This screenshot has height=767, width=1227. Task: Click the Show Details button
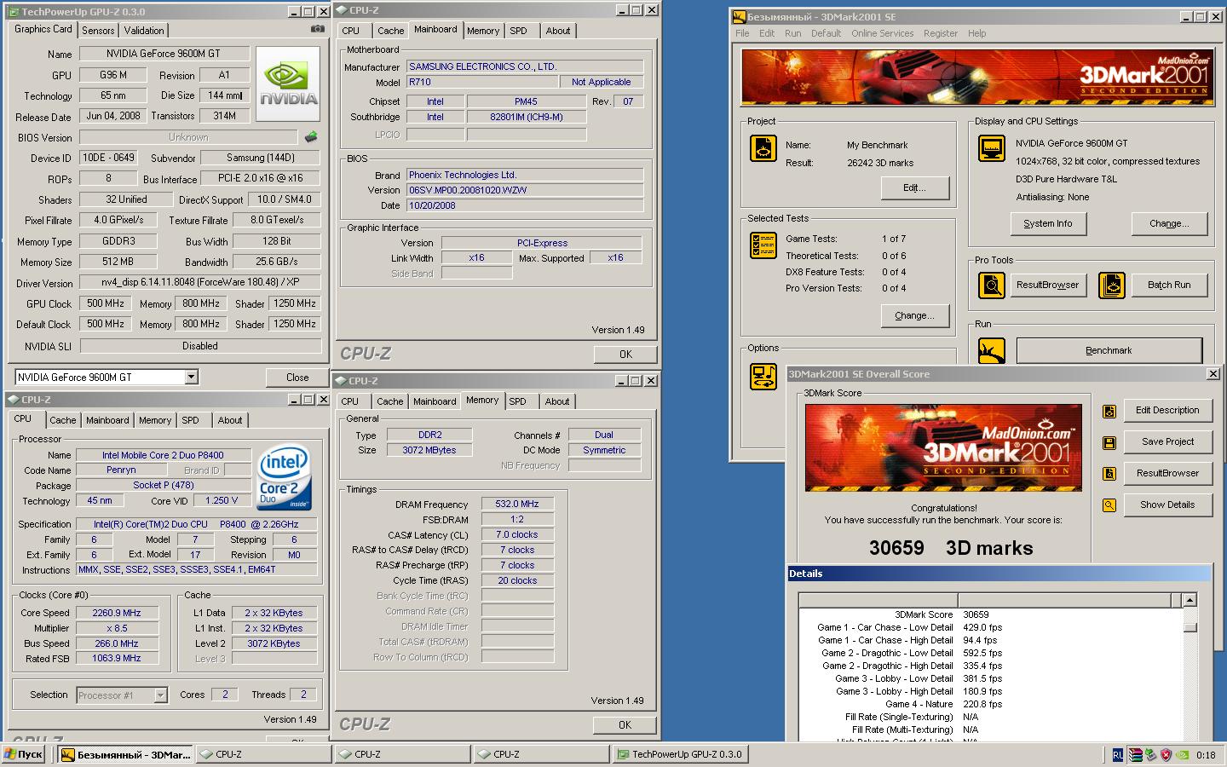click(1167, 505)
